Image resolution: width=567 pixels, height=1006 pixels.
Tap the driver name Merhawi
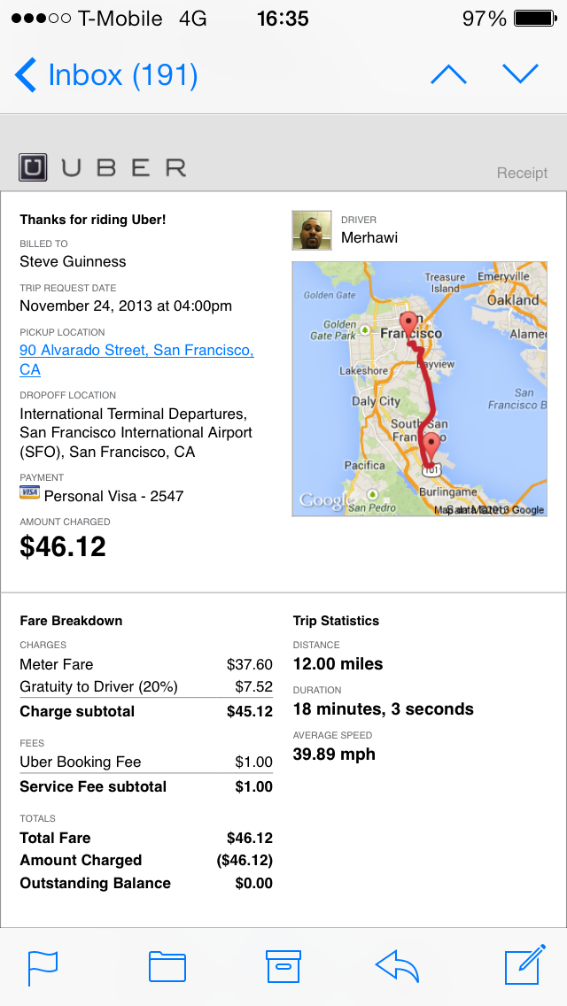[x=369, y=237]
